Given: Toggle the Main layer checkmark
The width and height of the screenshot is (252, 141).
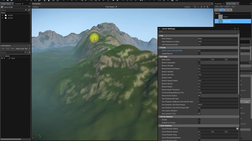Looking at the screenshot, I should (x=9, y=58).
